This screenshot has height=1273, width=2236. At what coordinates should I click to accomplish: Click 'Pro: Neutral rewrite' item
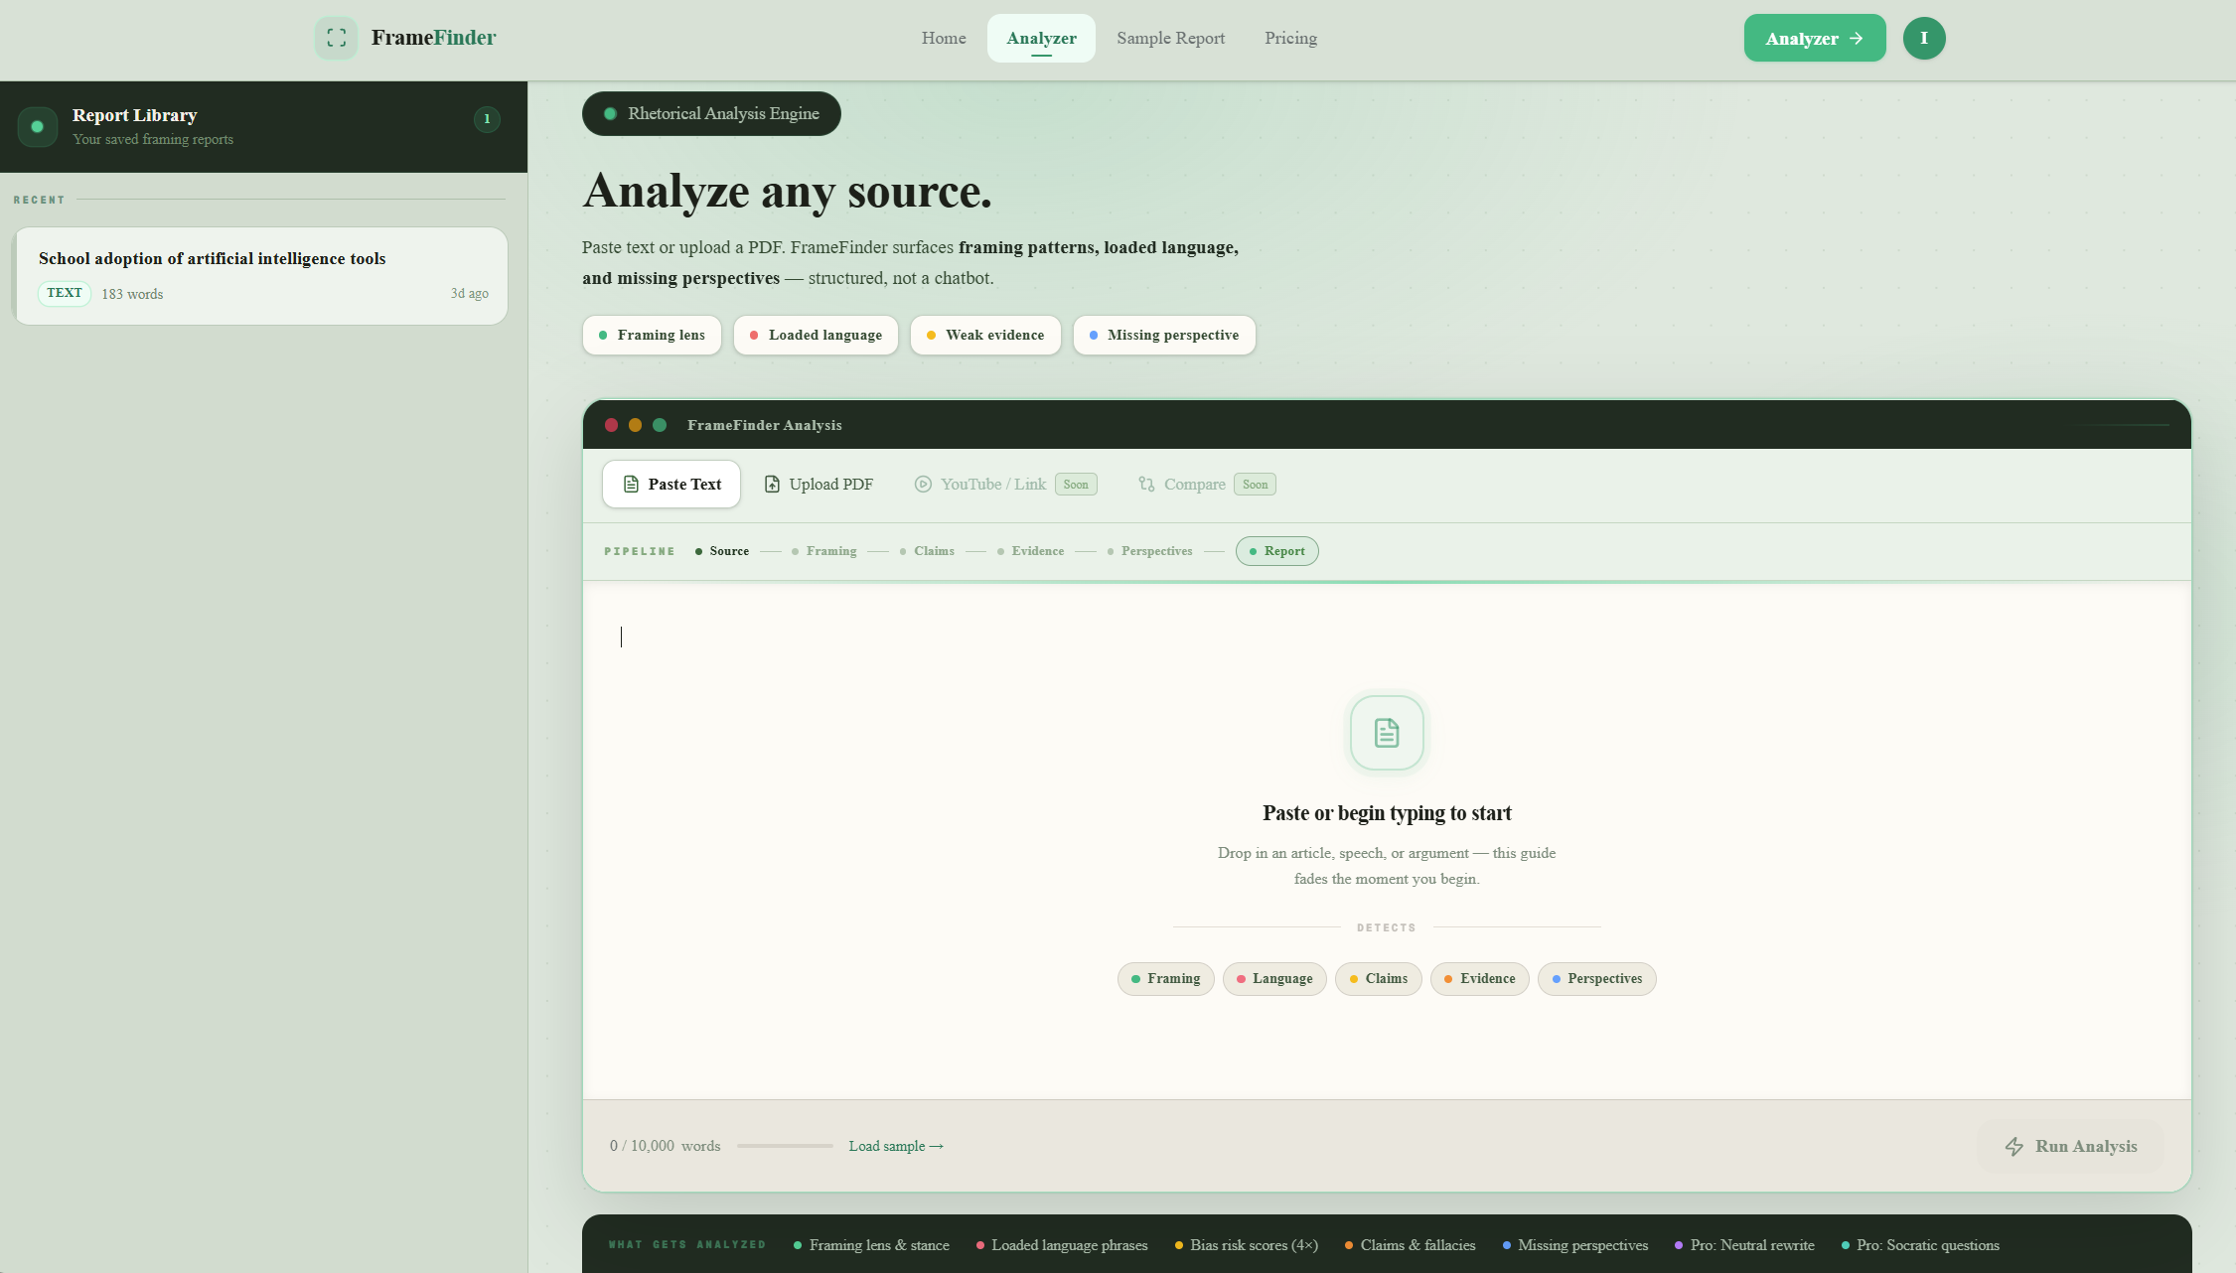pyautogui.click(x=1744, y=1245)
